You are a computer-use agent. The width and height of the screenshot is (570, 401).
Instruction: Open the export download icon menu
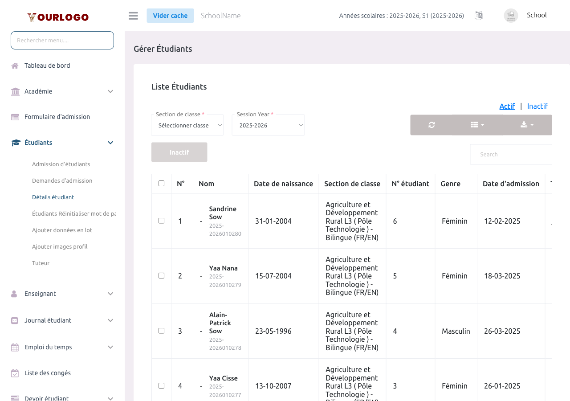pyautogui.click(x=527, y=125)
